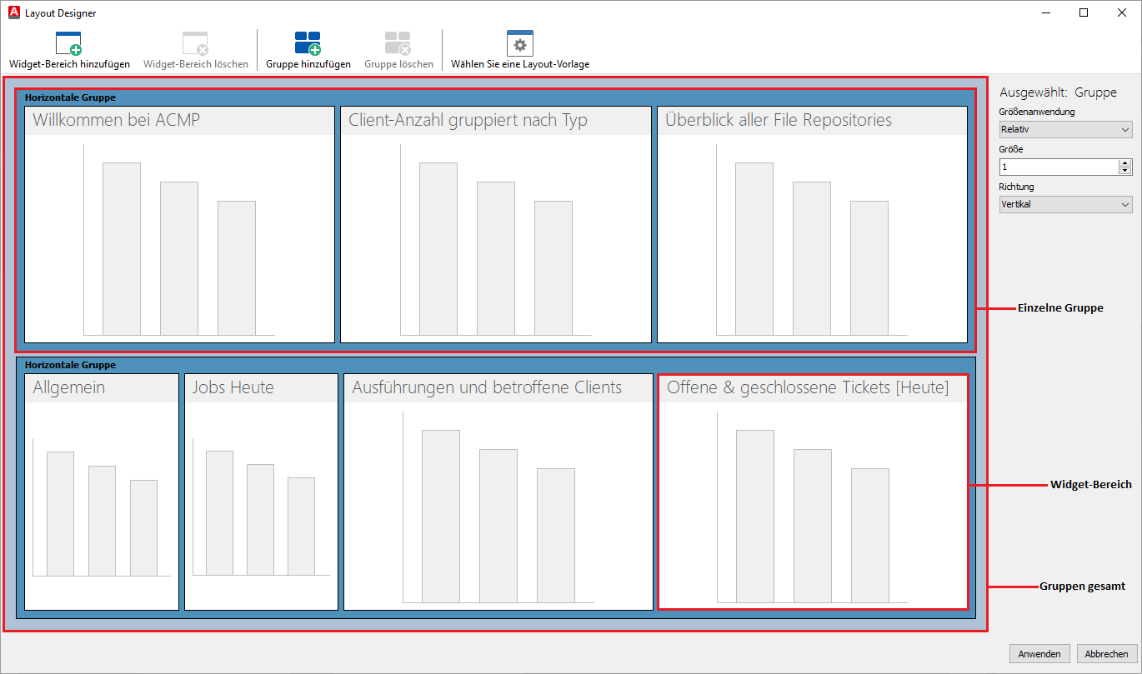Open the Größenanwendung dropdown
Screen dimensions: 1142x674
(1065, 129)
